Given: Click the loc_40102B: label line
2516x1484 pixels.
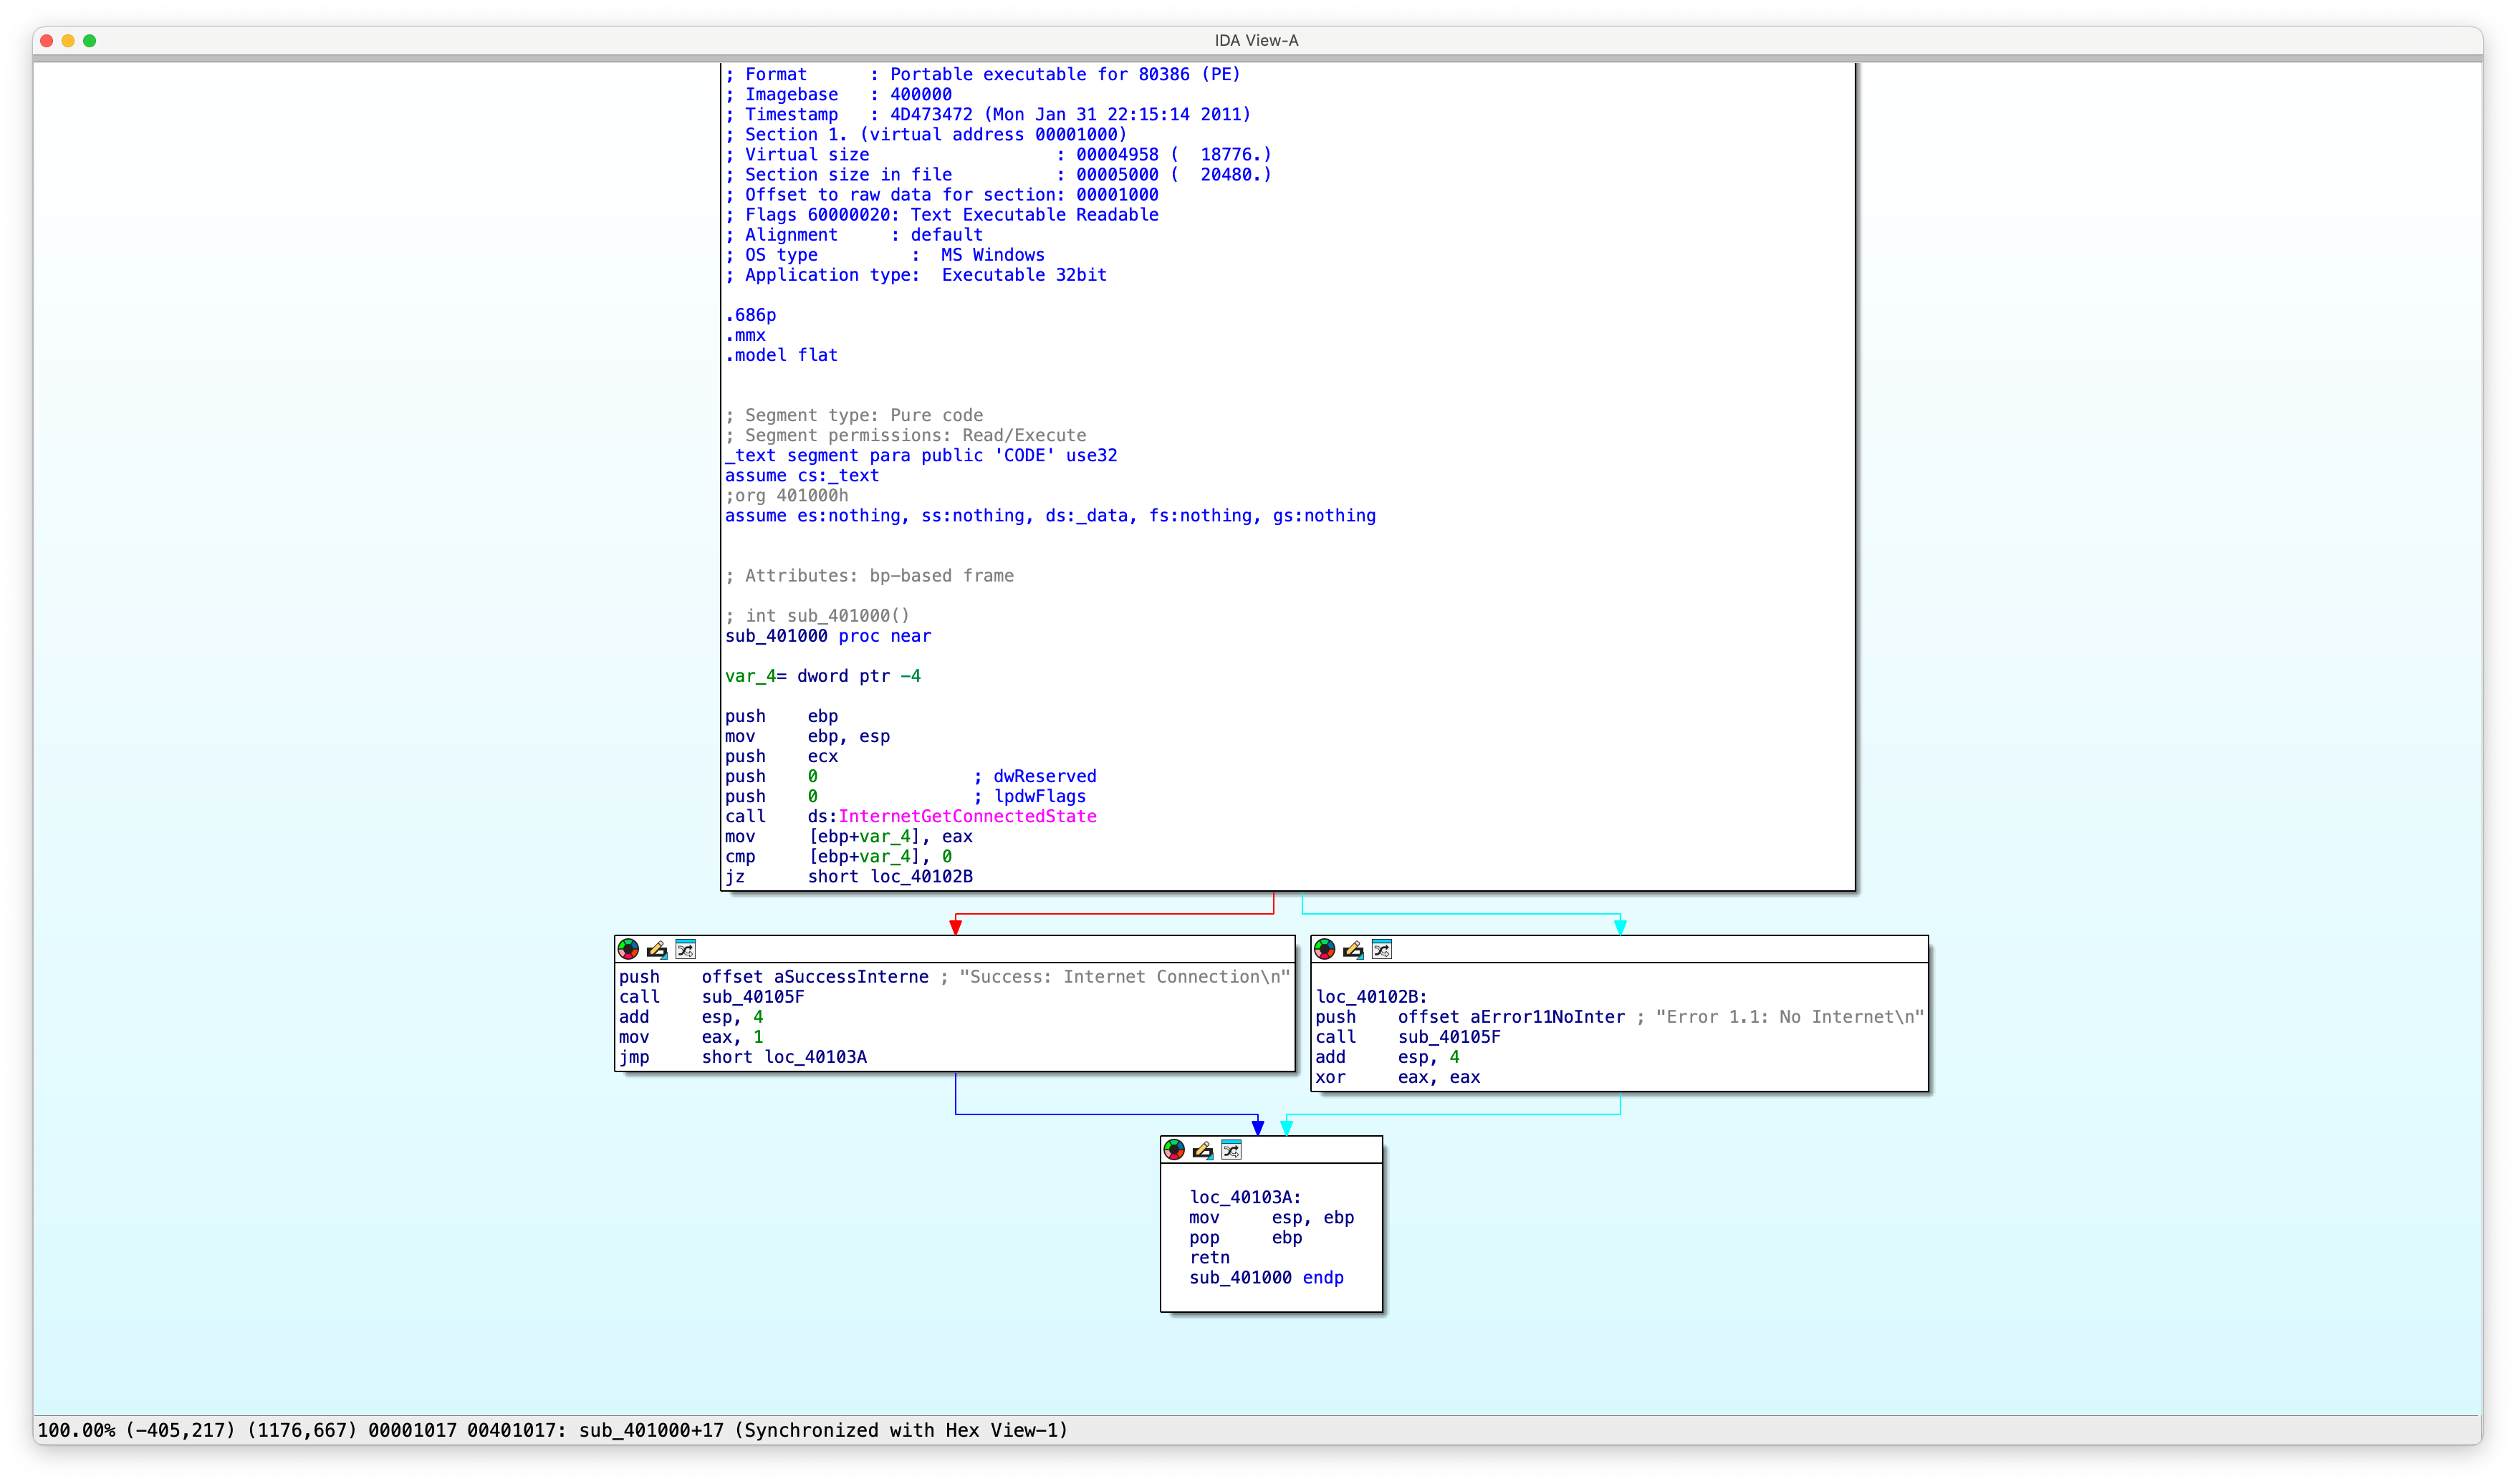Looking at the screenshot, I should click(x=1371, y=997).
